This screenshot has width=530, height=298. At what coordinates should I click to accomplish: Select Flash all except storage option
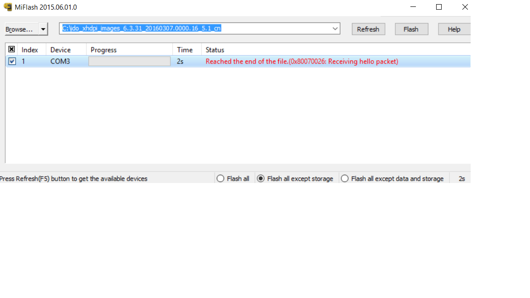pos(295,178)
